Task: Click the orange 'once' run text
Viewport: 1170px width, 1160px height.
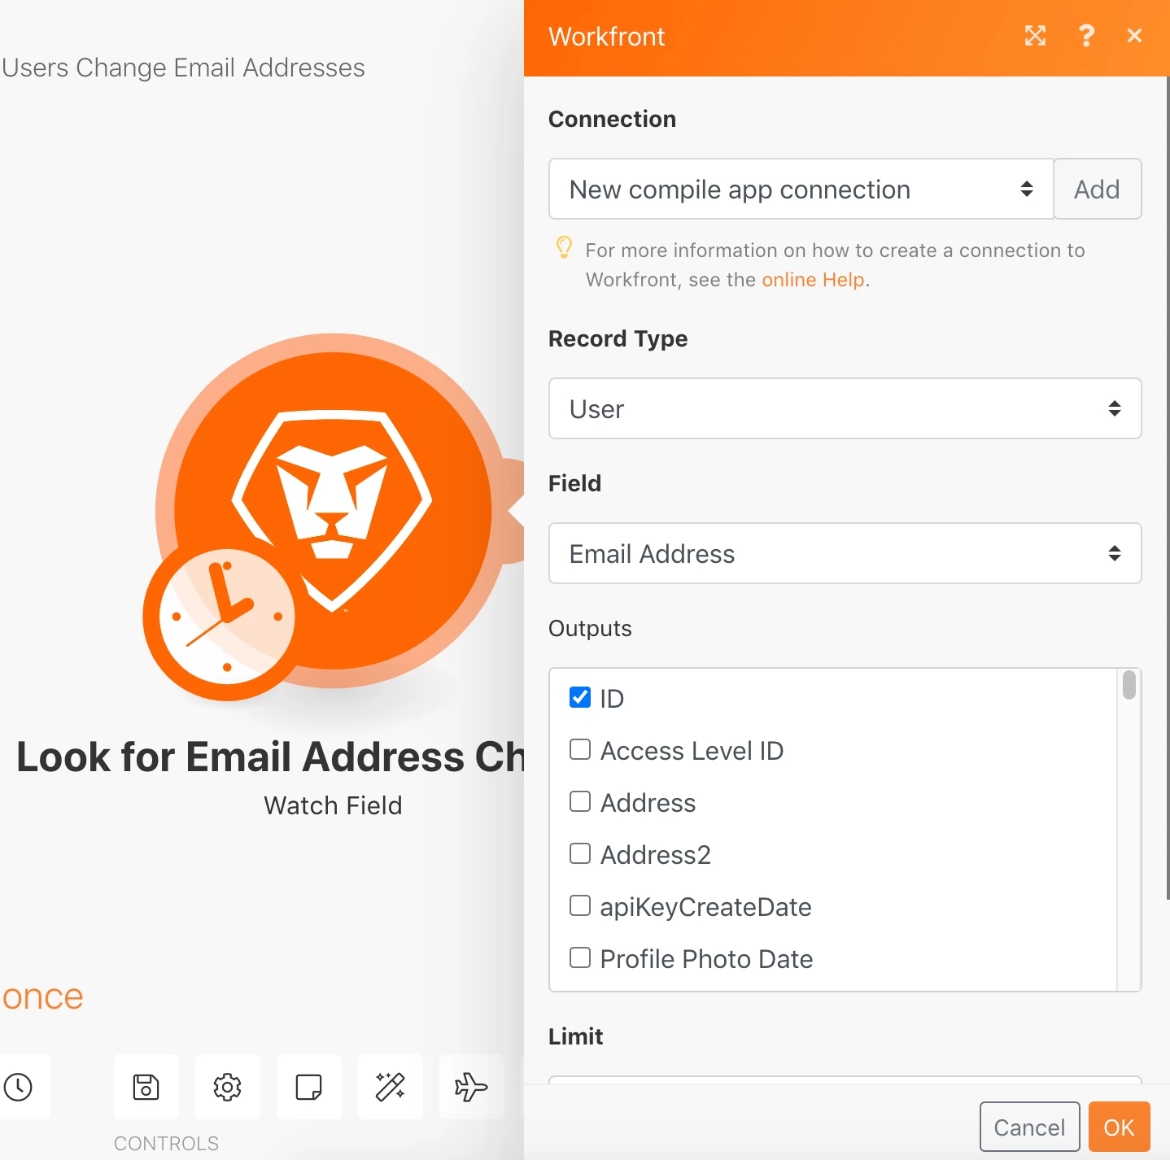Action: click(x=42, y=996)
